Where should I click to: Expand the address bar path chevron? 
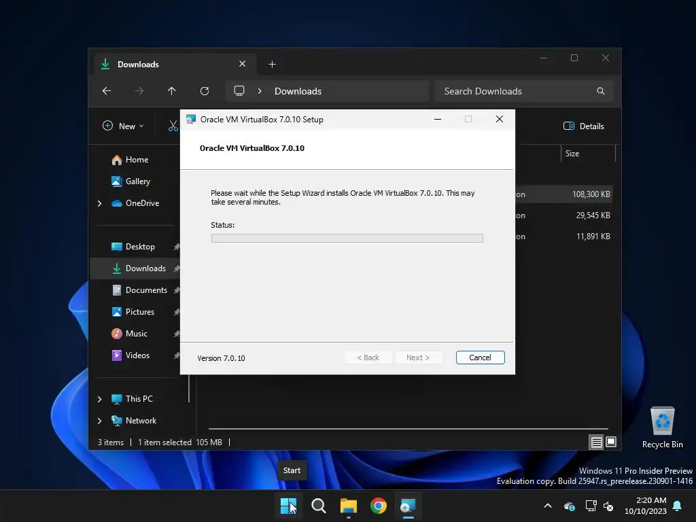pyautogui.click(x=260, y=91)
